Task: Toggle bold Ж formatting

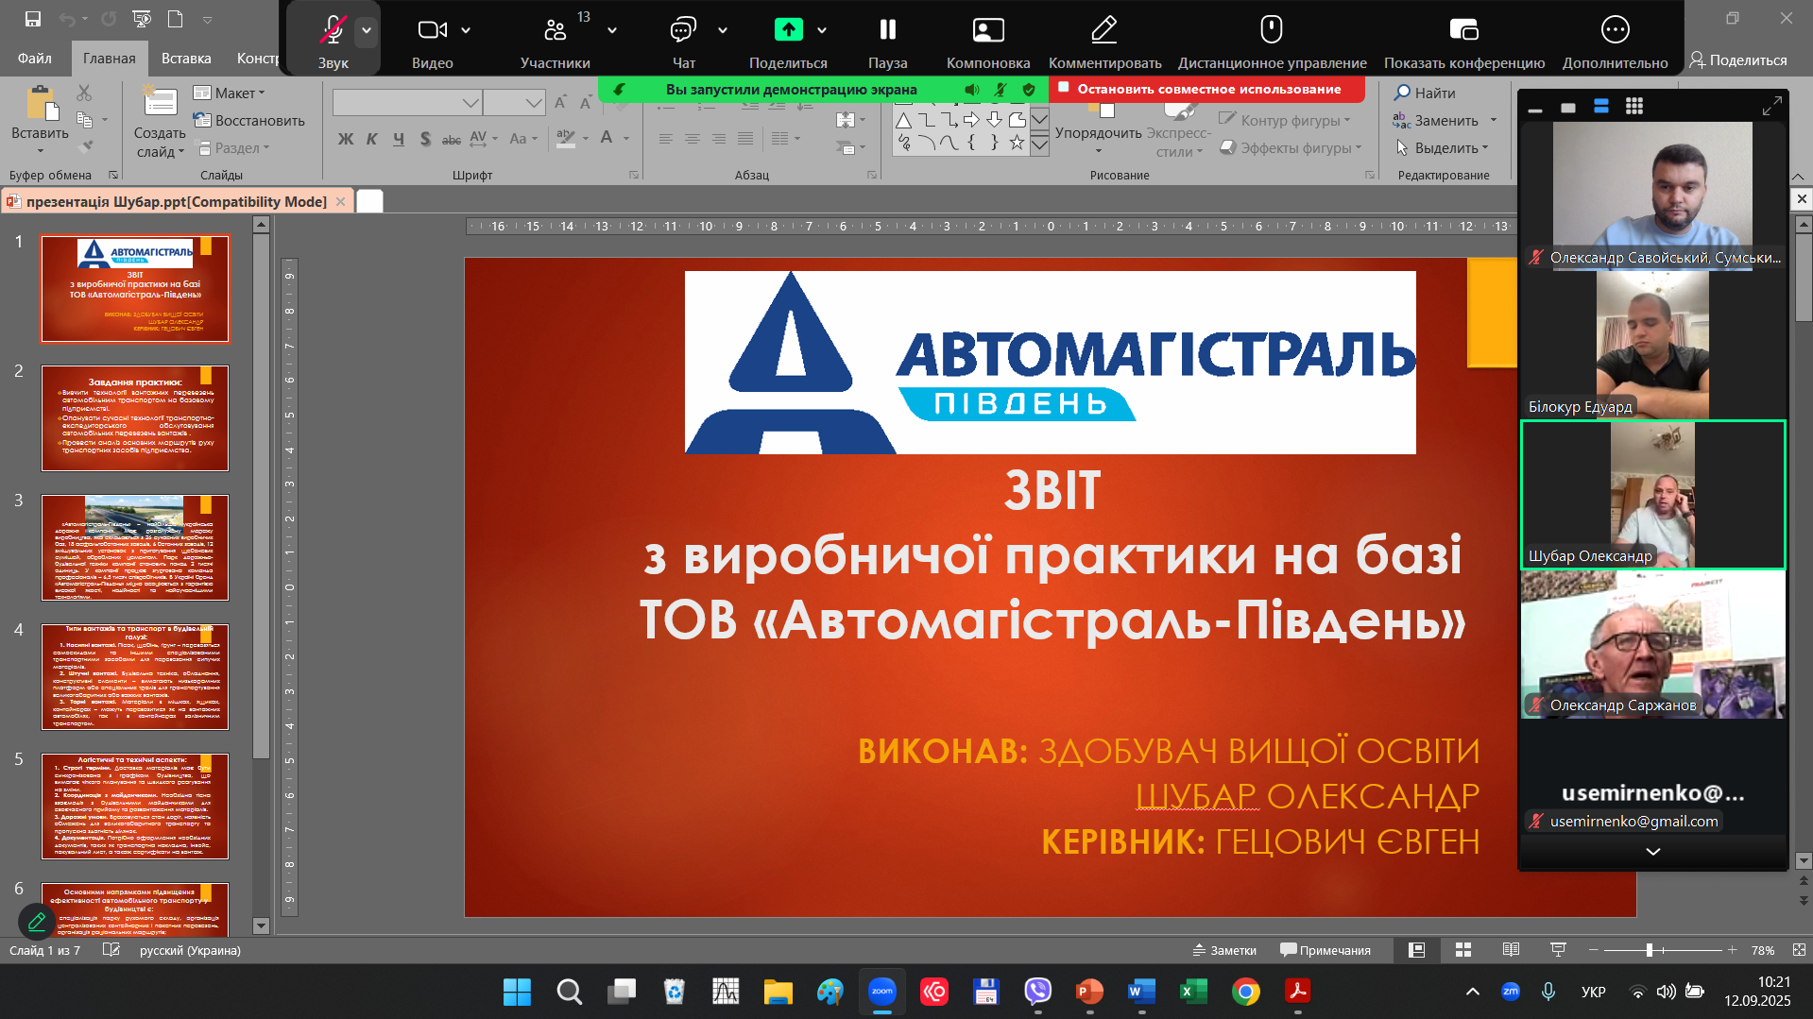Action: (346, 139)
